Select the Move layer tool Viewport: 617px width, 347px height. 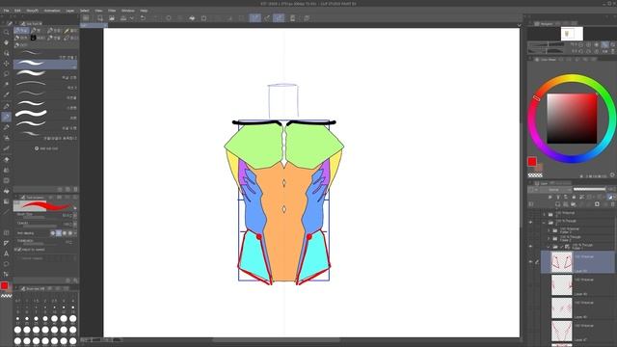7,64
